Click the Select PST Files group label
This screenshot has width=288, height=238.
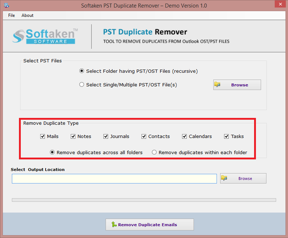coord(42,61)
